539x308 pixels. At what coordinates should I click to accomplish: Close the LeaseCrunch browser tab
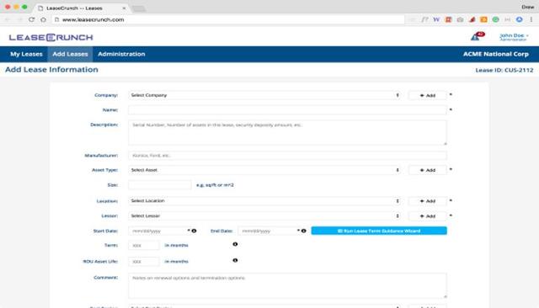124,8
